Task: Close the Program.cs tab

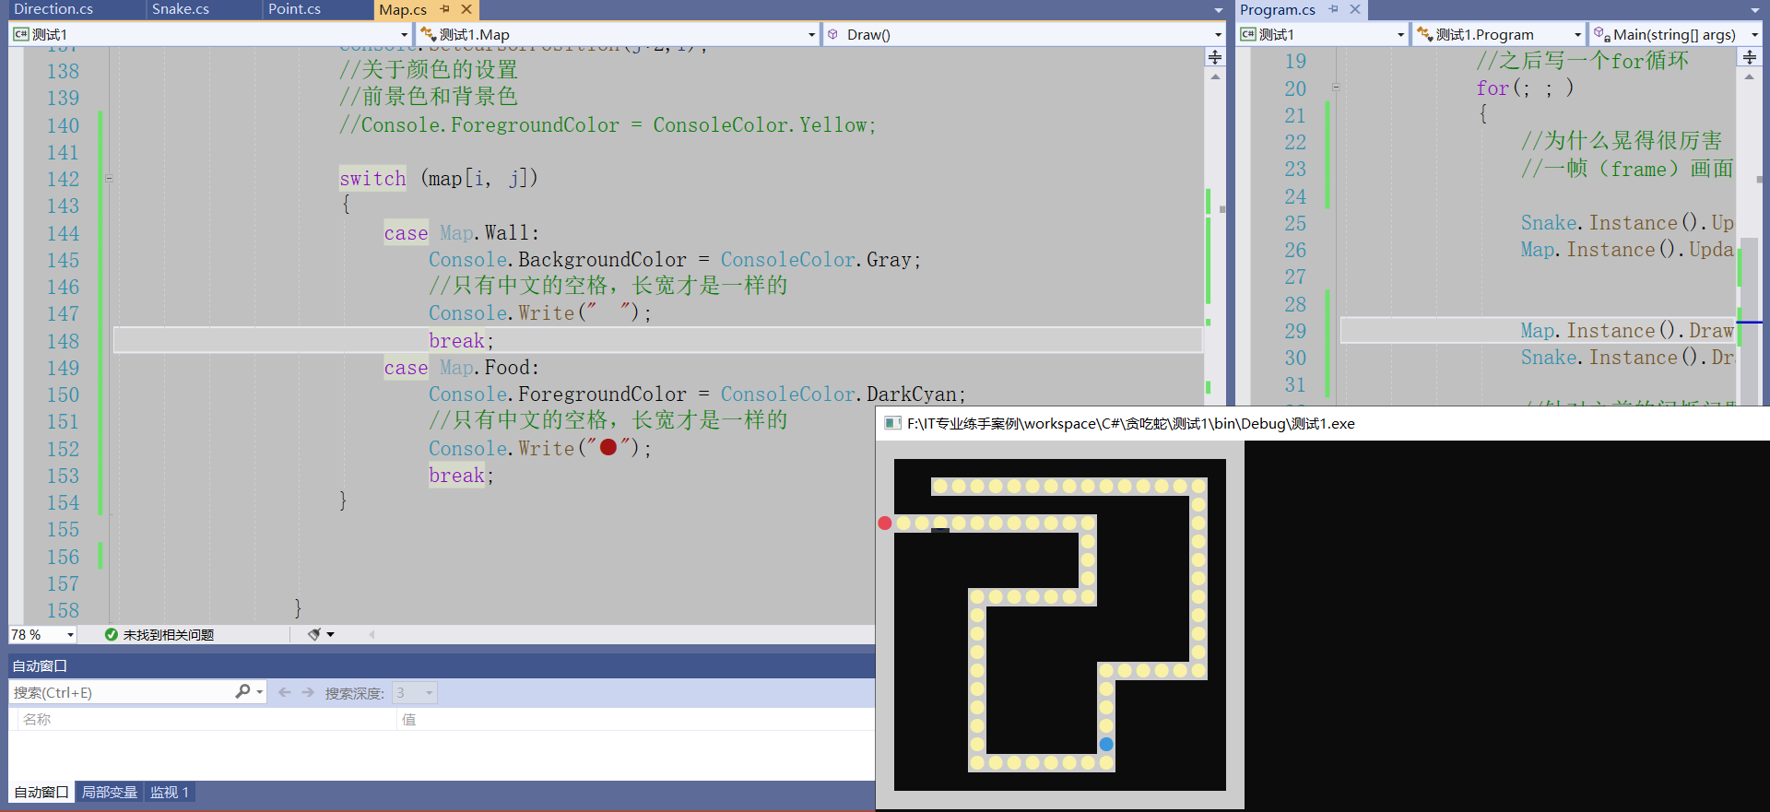Action: pyautogui.click(x=1354, y=9)
